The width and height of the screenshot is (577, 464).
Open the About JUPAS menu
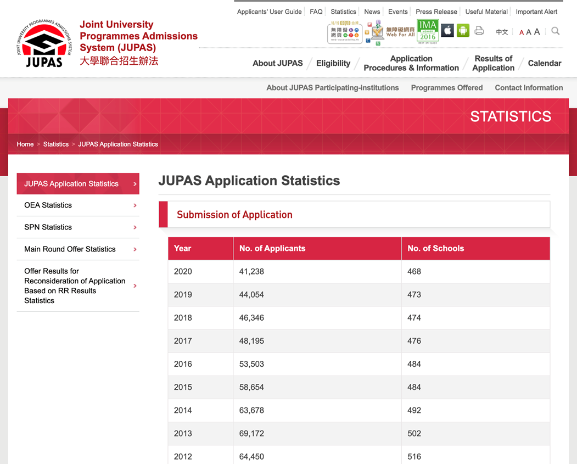(278, 63)
